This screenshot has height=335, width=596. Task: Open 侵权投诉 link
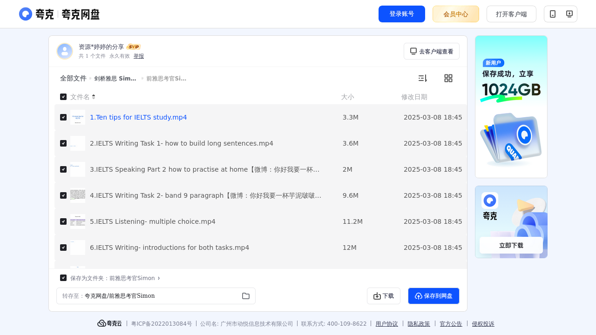pyautogui.click(x=483, y=324)
